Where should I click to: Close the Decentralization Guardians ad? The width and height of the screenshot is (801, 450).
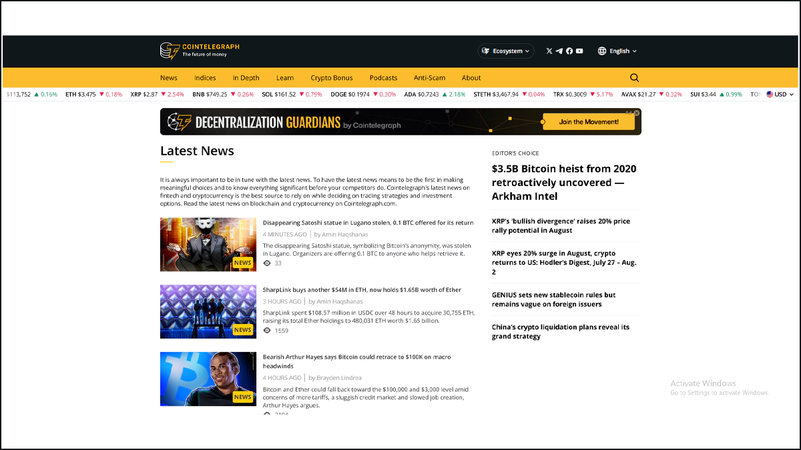tap(637, 113)
